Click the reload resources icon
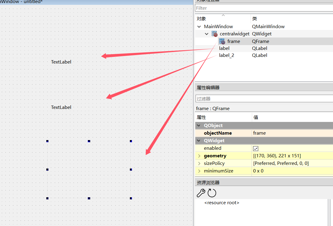Viewport: 333px width, 226px height. [212, 193]
